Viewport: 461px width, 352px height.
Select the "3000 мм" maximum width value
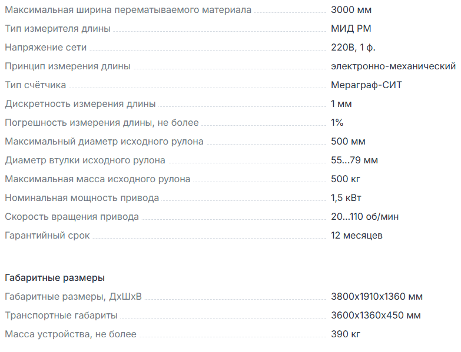coord(351,10)
